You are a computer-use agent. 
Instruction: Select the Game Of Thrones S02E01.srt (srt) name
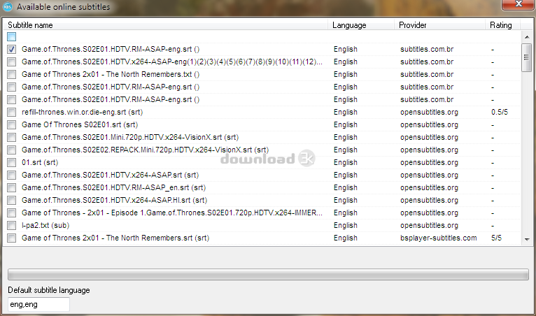tap(80, 124)
